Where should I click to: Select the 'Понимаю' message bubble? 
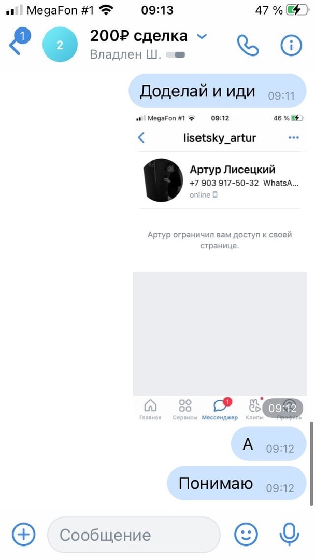pyautogui.click(x=237, y=483)
